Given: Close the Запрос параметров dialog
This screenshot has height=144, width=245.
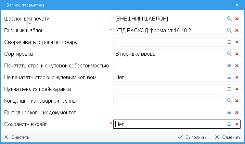Looking at the screenshot, I should coord(237,5).
